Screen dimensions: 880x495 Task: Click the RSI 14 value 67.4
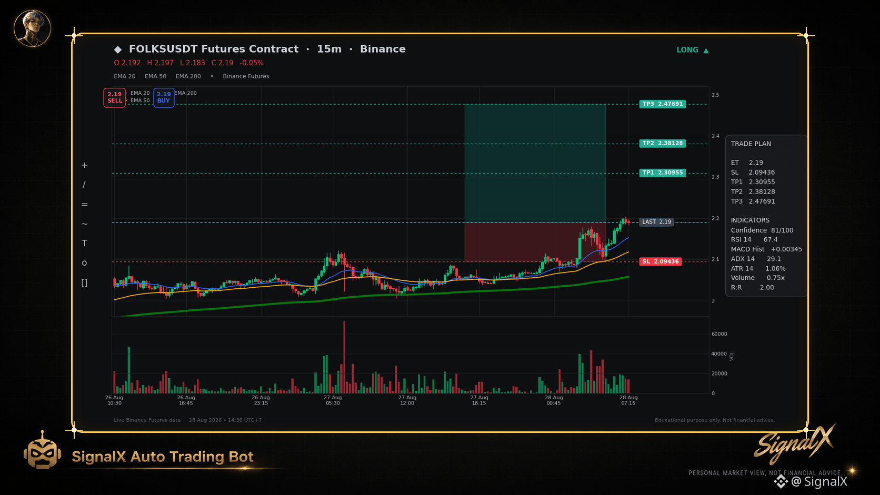click(771, 239)
